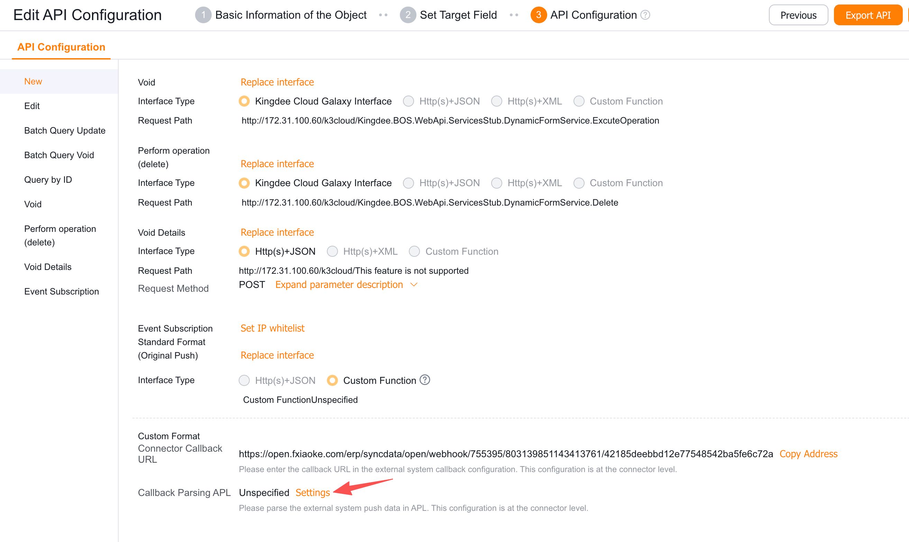Select Http(s)+JSON radio under Void section
Screen dimensions: 909x542
(x=408, y=101)
